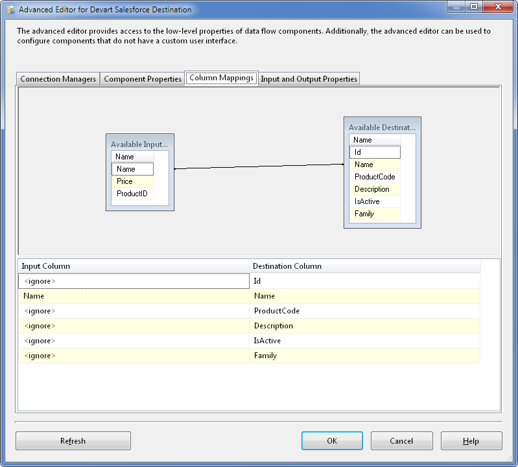Maximize the Advanced Editor window

[474, 6]
